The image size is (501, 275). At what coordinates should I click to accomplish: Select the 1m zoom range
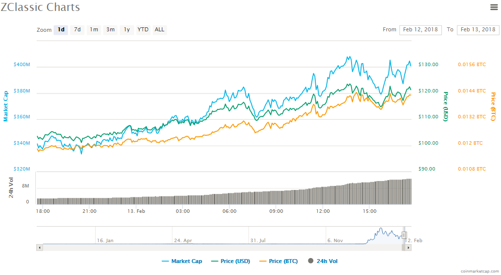[x=94, y=30]
